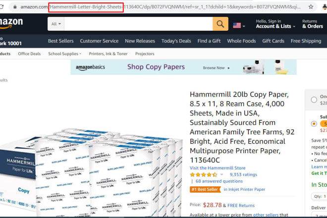This screenshot has height=218, width=327.
Task: Click the orange search magnifier button
Action: [220, 24]
